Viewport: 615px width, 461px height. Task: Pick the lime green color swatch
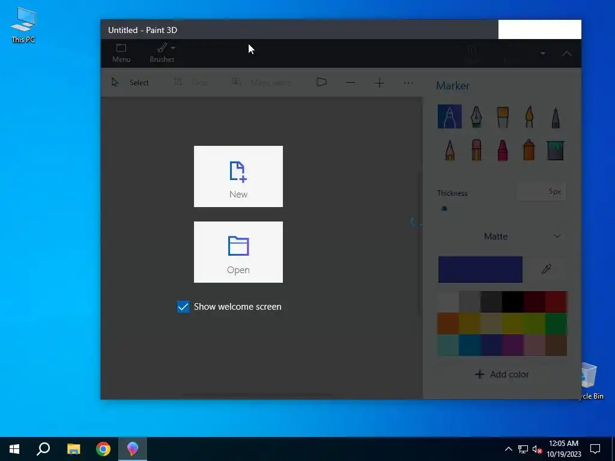point(534,324)
